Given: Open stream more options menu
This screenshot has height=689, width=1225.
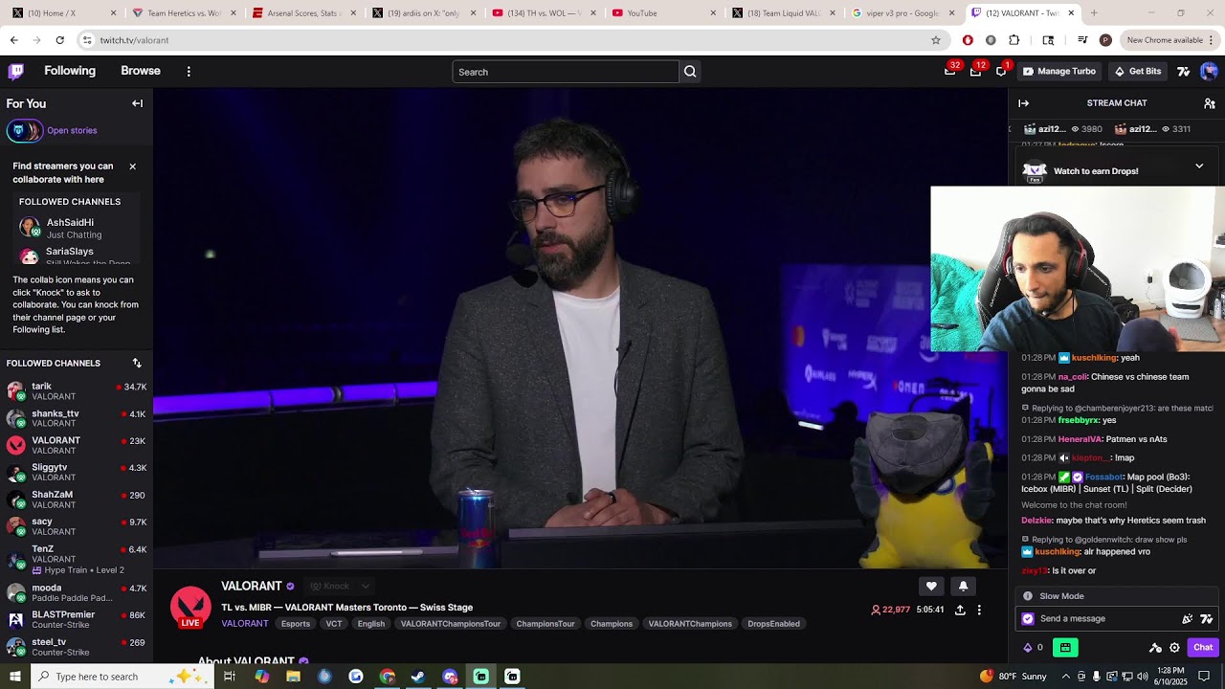Looking at the screenshot, I should pyautogui.click(x=979, y=610).
